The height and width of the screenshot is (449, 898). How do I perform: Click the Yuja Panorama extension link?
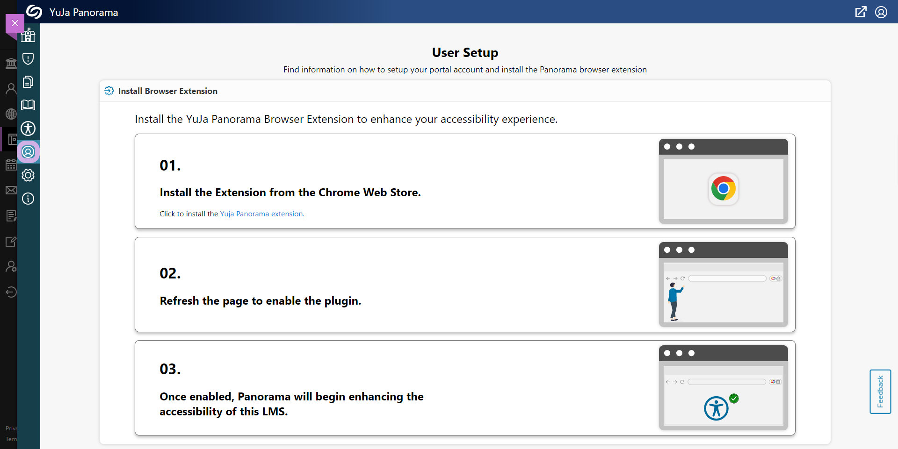[x=262, y=214]
